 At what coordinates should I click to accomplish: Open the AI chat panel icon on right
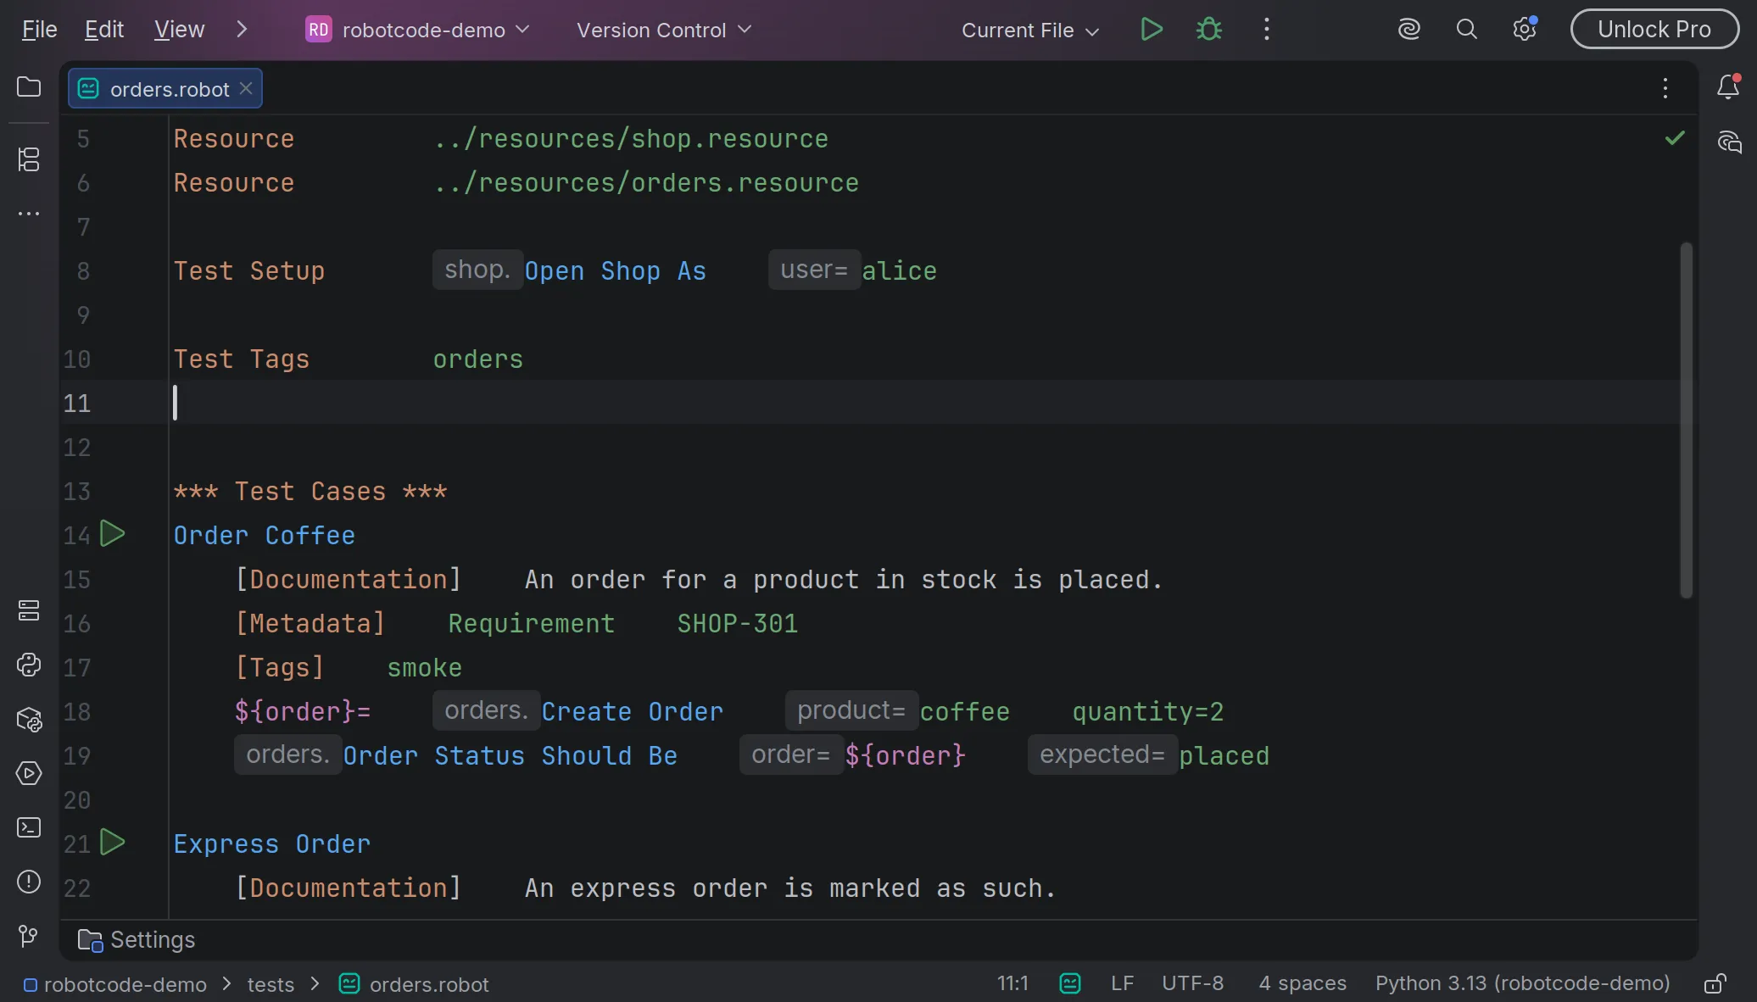pos(1729,142)
